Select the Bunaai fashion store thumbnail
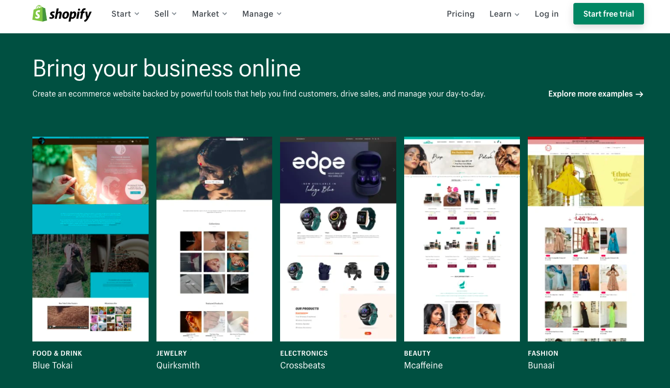The image size is (670, 388). [586, 239]
